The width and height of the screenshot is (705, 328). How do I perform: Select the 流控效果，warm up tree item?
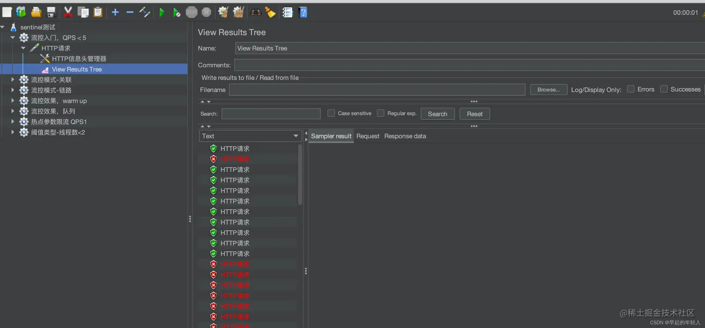[59, 100]
